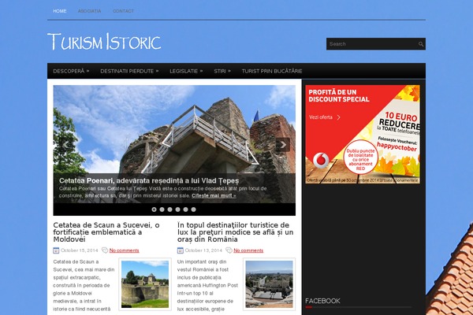Click comment bubble icon of Cetatea de Scaun post
The height and width of the screenshot is (315, 473).
click(105, 250)
